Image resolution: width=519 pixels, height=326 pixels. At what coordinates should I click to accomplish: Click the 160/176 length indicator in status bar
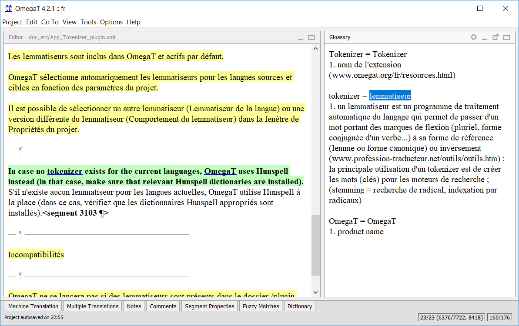pos(499,317)
